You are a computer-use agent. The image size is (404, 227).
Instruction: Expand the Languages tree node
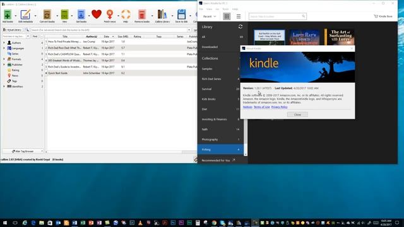(4, 48)
